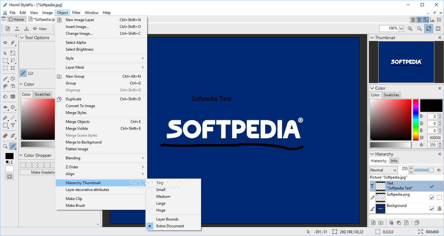Close the Hierarchy panel with X
The width and height of the screenshot is (444, 236).
[440, 154]
